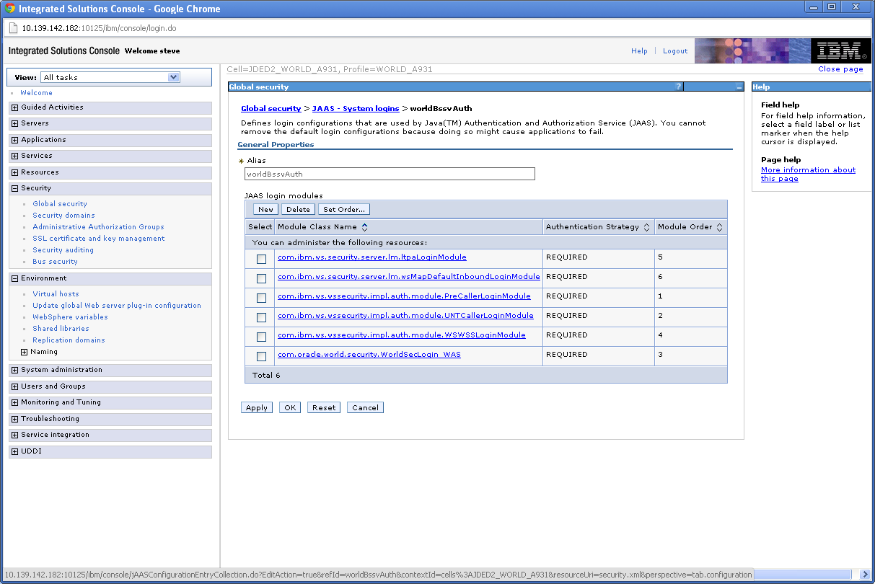Open Update global Web server plug-in configuration
875x584 pixels.
(117, 306)
